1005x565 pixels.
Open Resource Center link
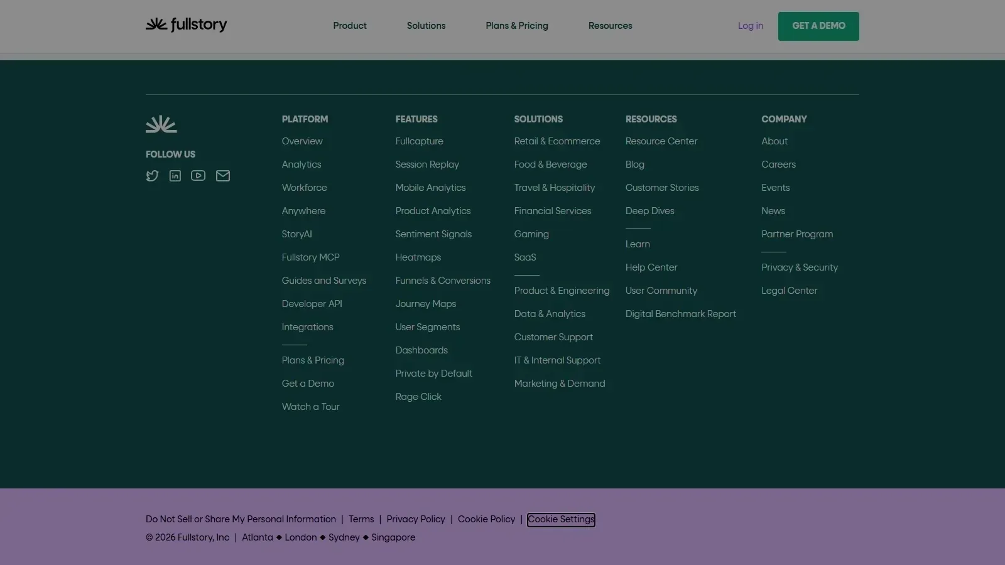click(661, 141)
